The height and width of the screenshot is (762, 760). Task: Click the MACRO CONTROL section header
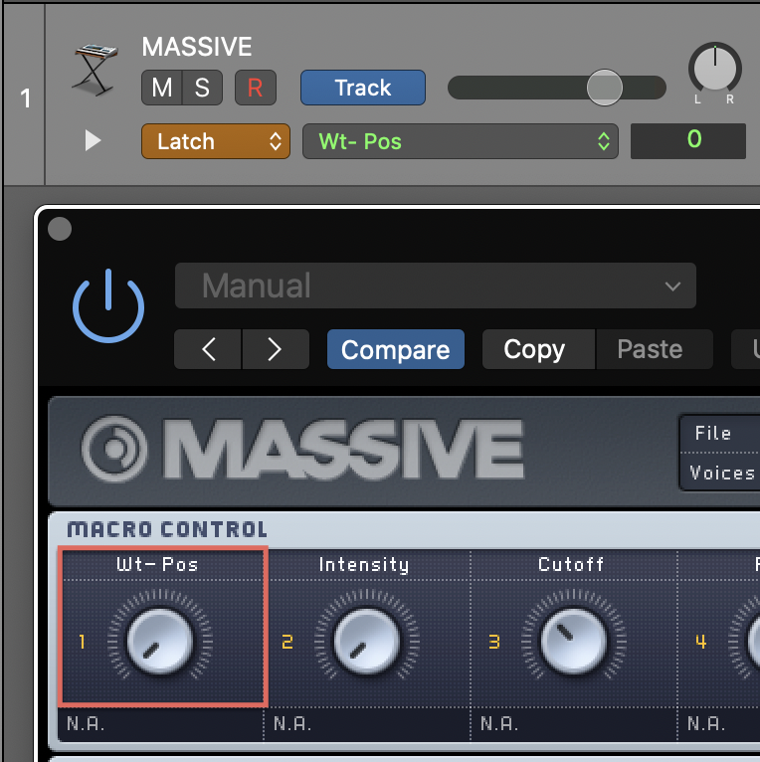167,529
